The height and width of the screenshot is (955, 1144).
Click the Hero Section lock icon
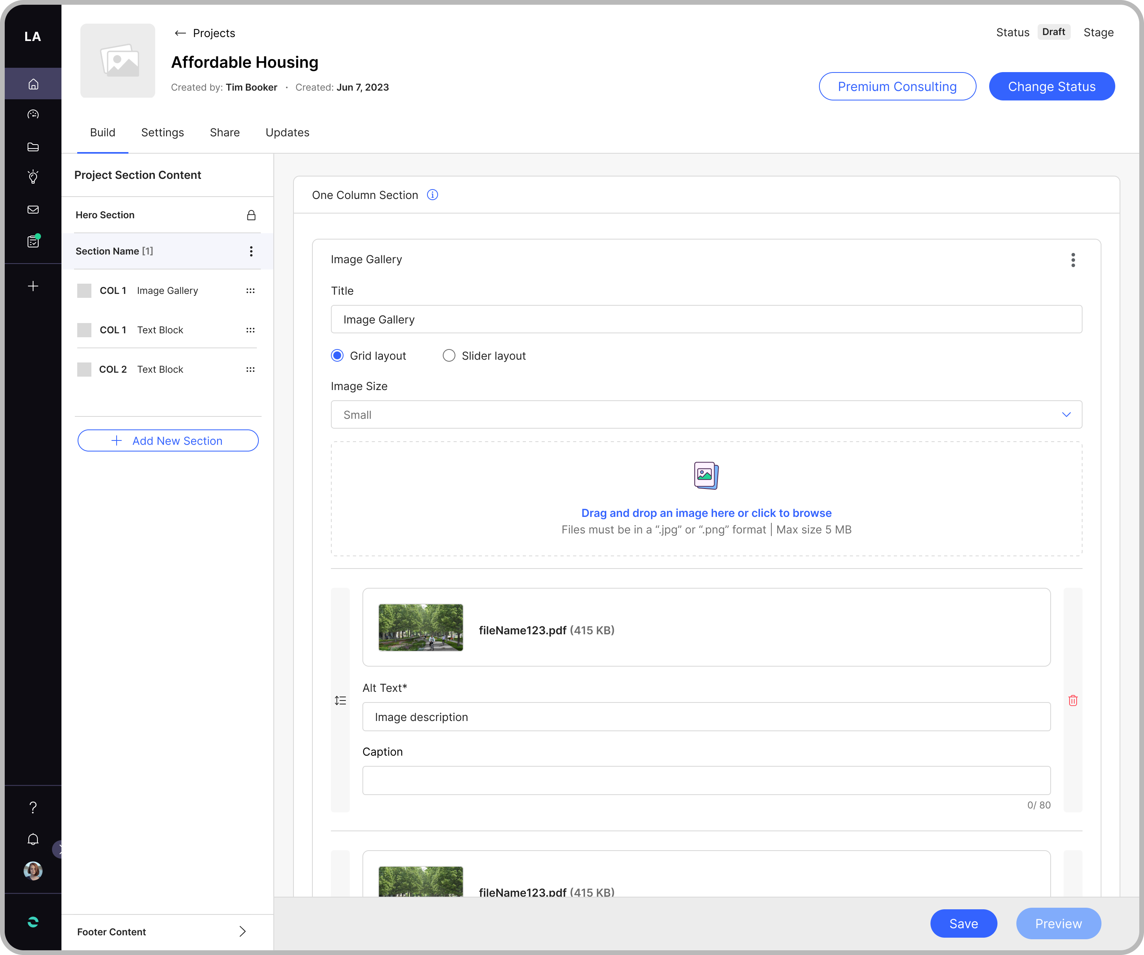click(x=251, y=215)
